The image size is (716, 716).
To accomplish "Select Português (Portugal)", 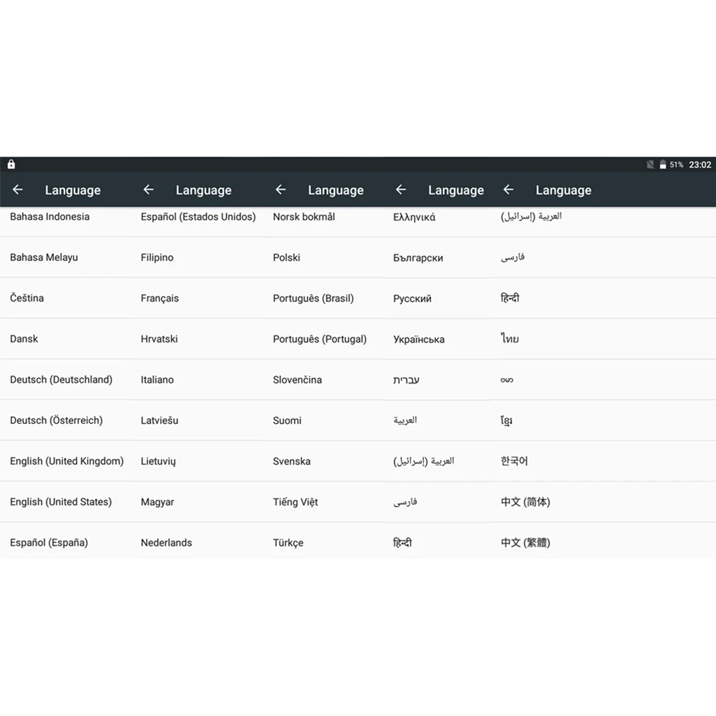I will (x=320, y=339).
